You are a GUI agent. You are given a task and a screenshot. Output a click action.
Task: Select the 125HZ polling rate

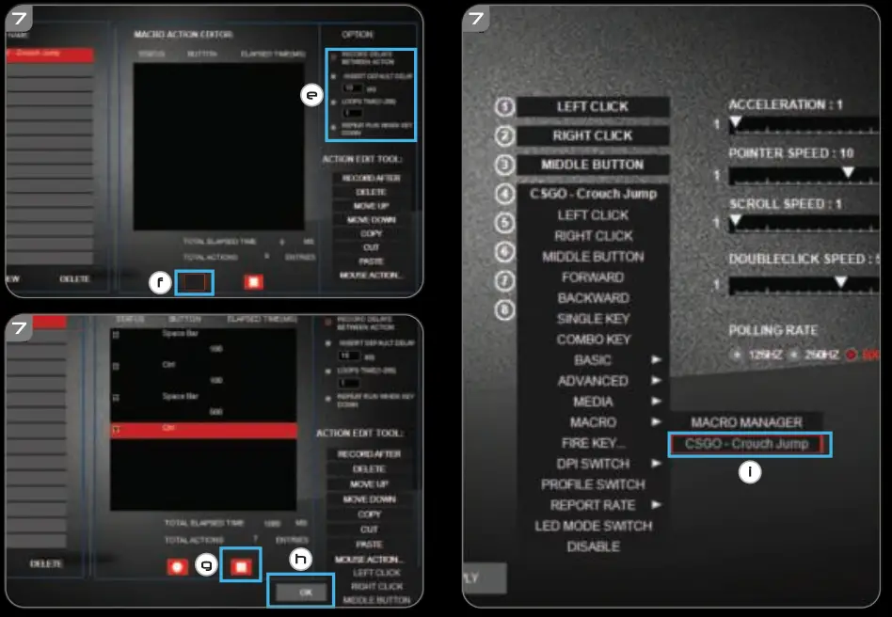coord(737,355)
